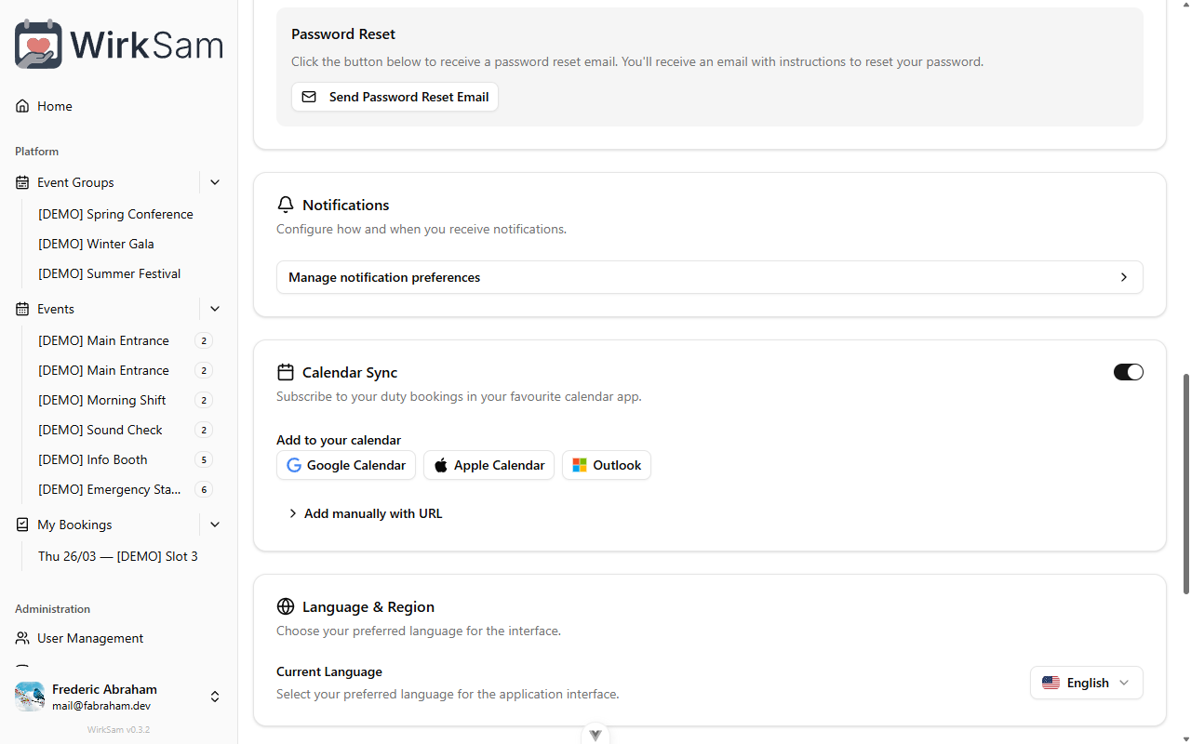Click the Event Groups calendar icon
Image resolution: width=1191 pixels, height=744 pixels.
coord(22,182)
